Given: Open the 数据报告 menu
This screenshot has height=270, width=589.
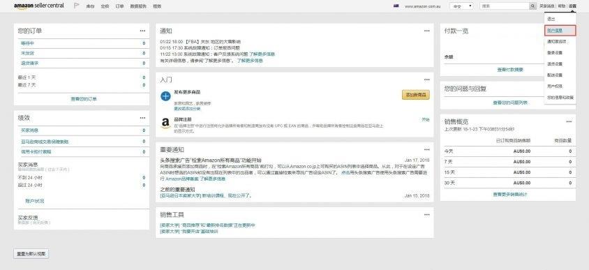Looking at the screenshot, I should click(138, 6).
